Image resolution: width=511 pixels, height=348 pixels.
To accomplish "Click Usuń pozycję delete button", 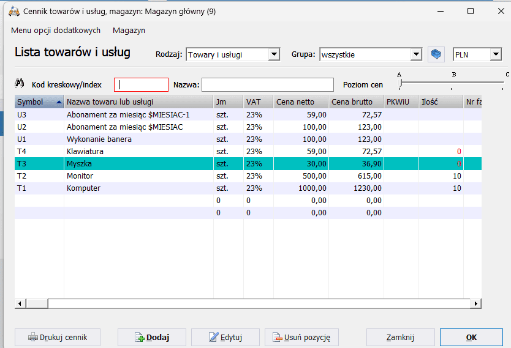I will coord(301,337).
